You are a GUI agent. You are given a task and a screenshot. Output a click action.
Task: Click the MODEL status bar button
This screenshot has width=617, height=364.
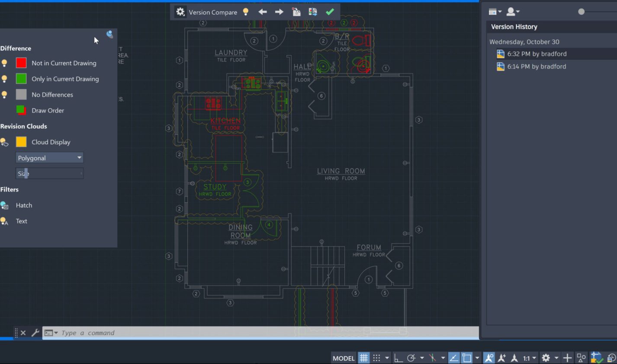[x=344, y=358]
